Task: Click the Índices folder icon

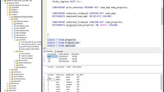Action: pos(17,65)
